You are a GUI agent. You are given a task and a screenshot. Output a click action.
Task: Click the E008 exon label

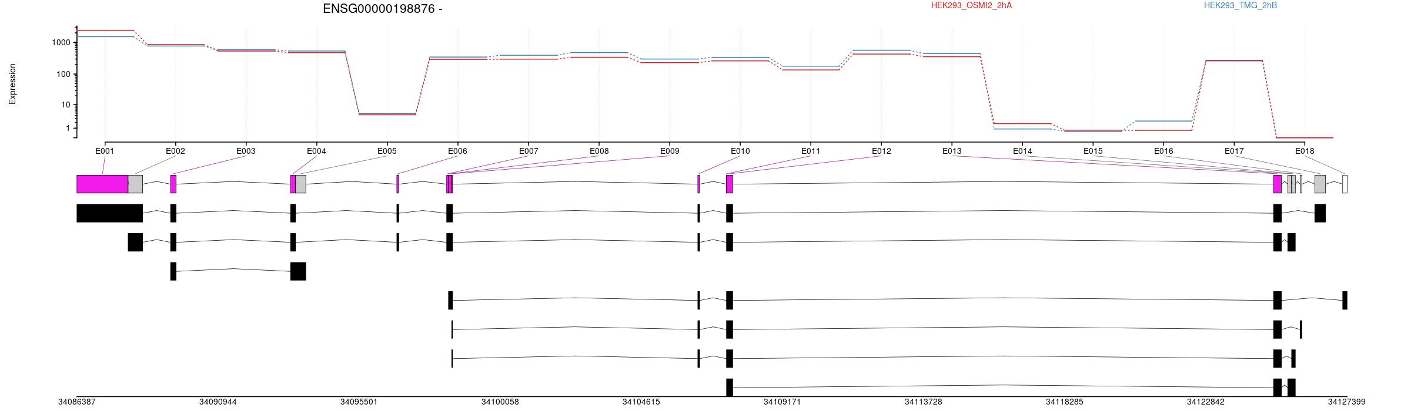[x=599, y=151]
